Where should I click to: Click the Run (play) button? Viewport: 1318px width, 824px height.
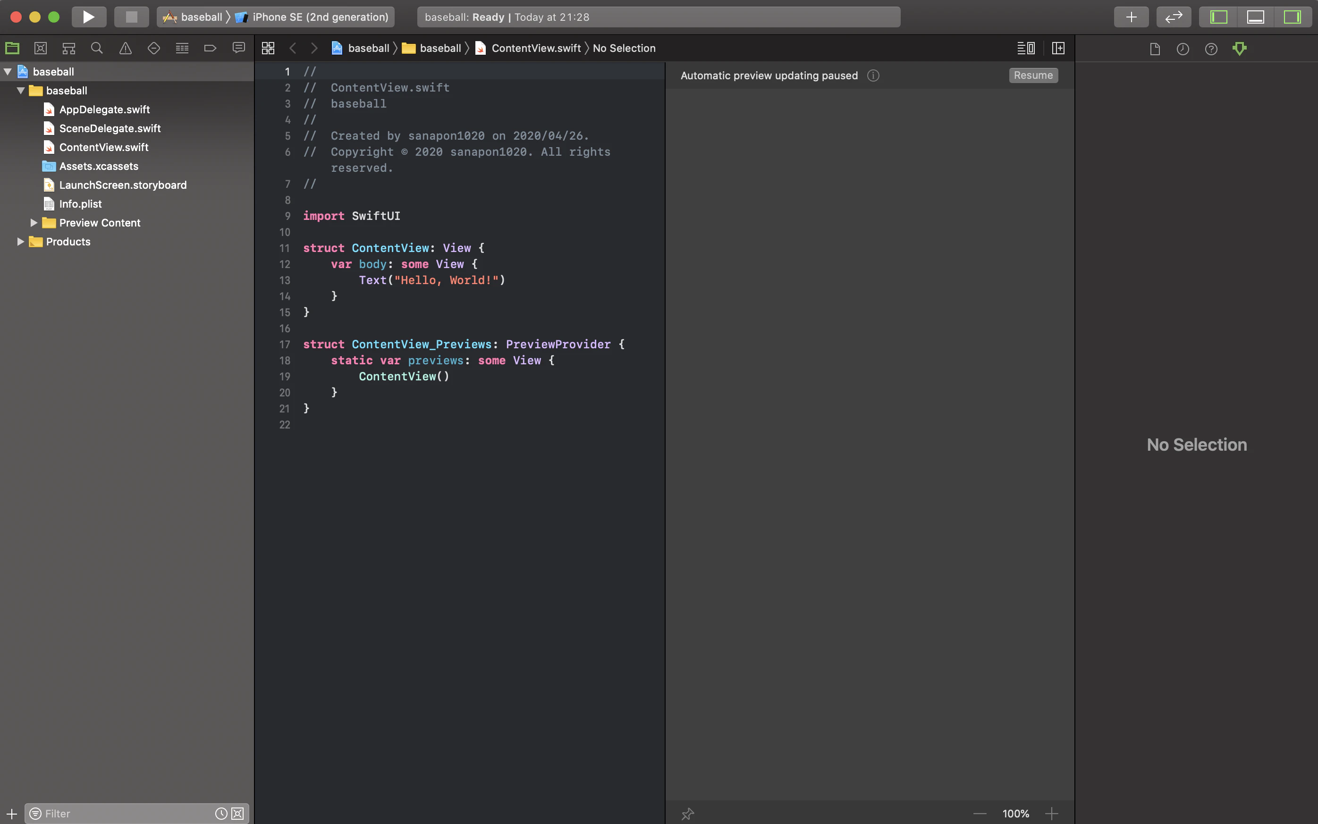click(x=89, y=17)
